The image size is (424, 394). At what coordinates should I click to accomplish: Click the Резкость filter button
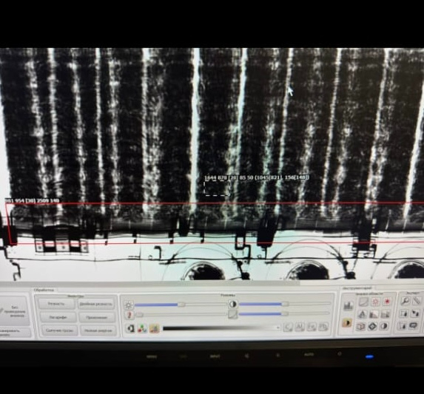click(56, 304)
